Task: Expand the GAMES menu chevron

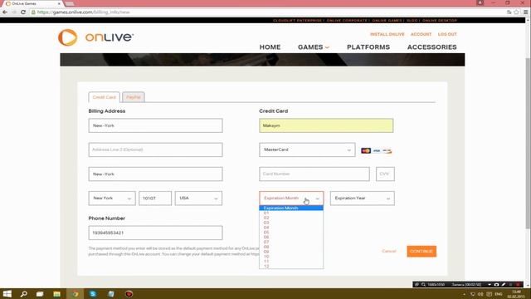Action: click(327, 47)
